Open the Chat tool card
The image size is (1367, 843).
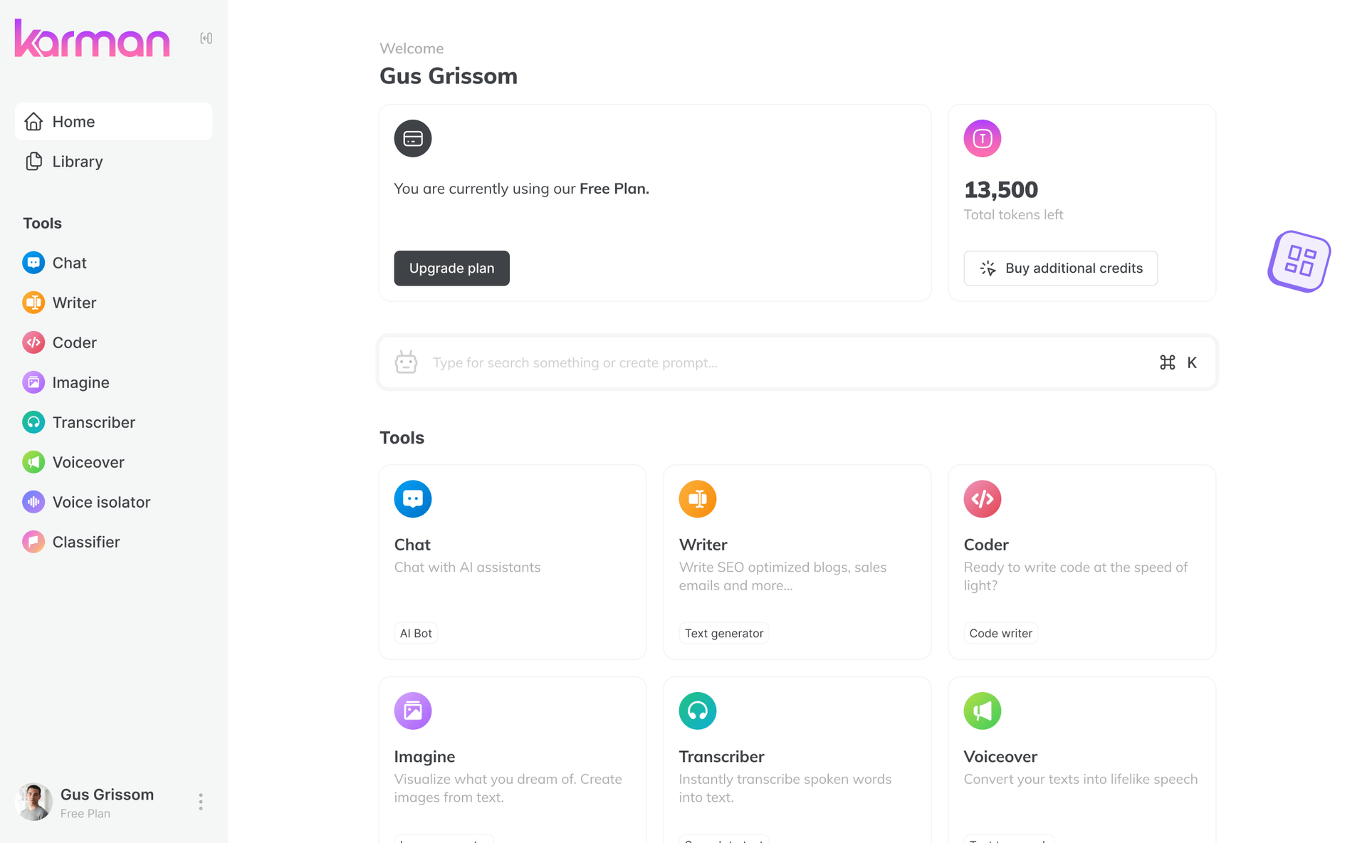(512, 562)
